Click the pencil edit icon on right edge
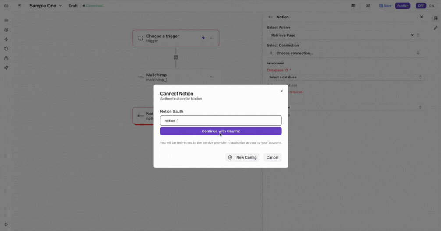 click(x=435, y=28)
